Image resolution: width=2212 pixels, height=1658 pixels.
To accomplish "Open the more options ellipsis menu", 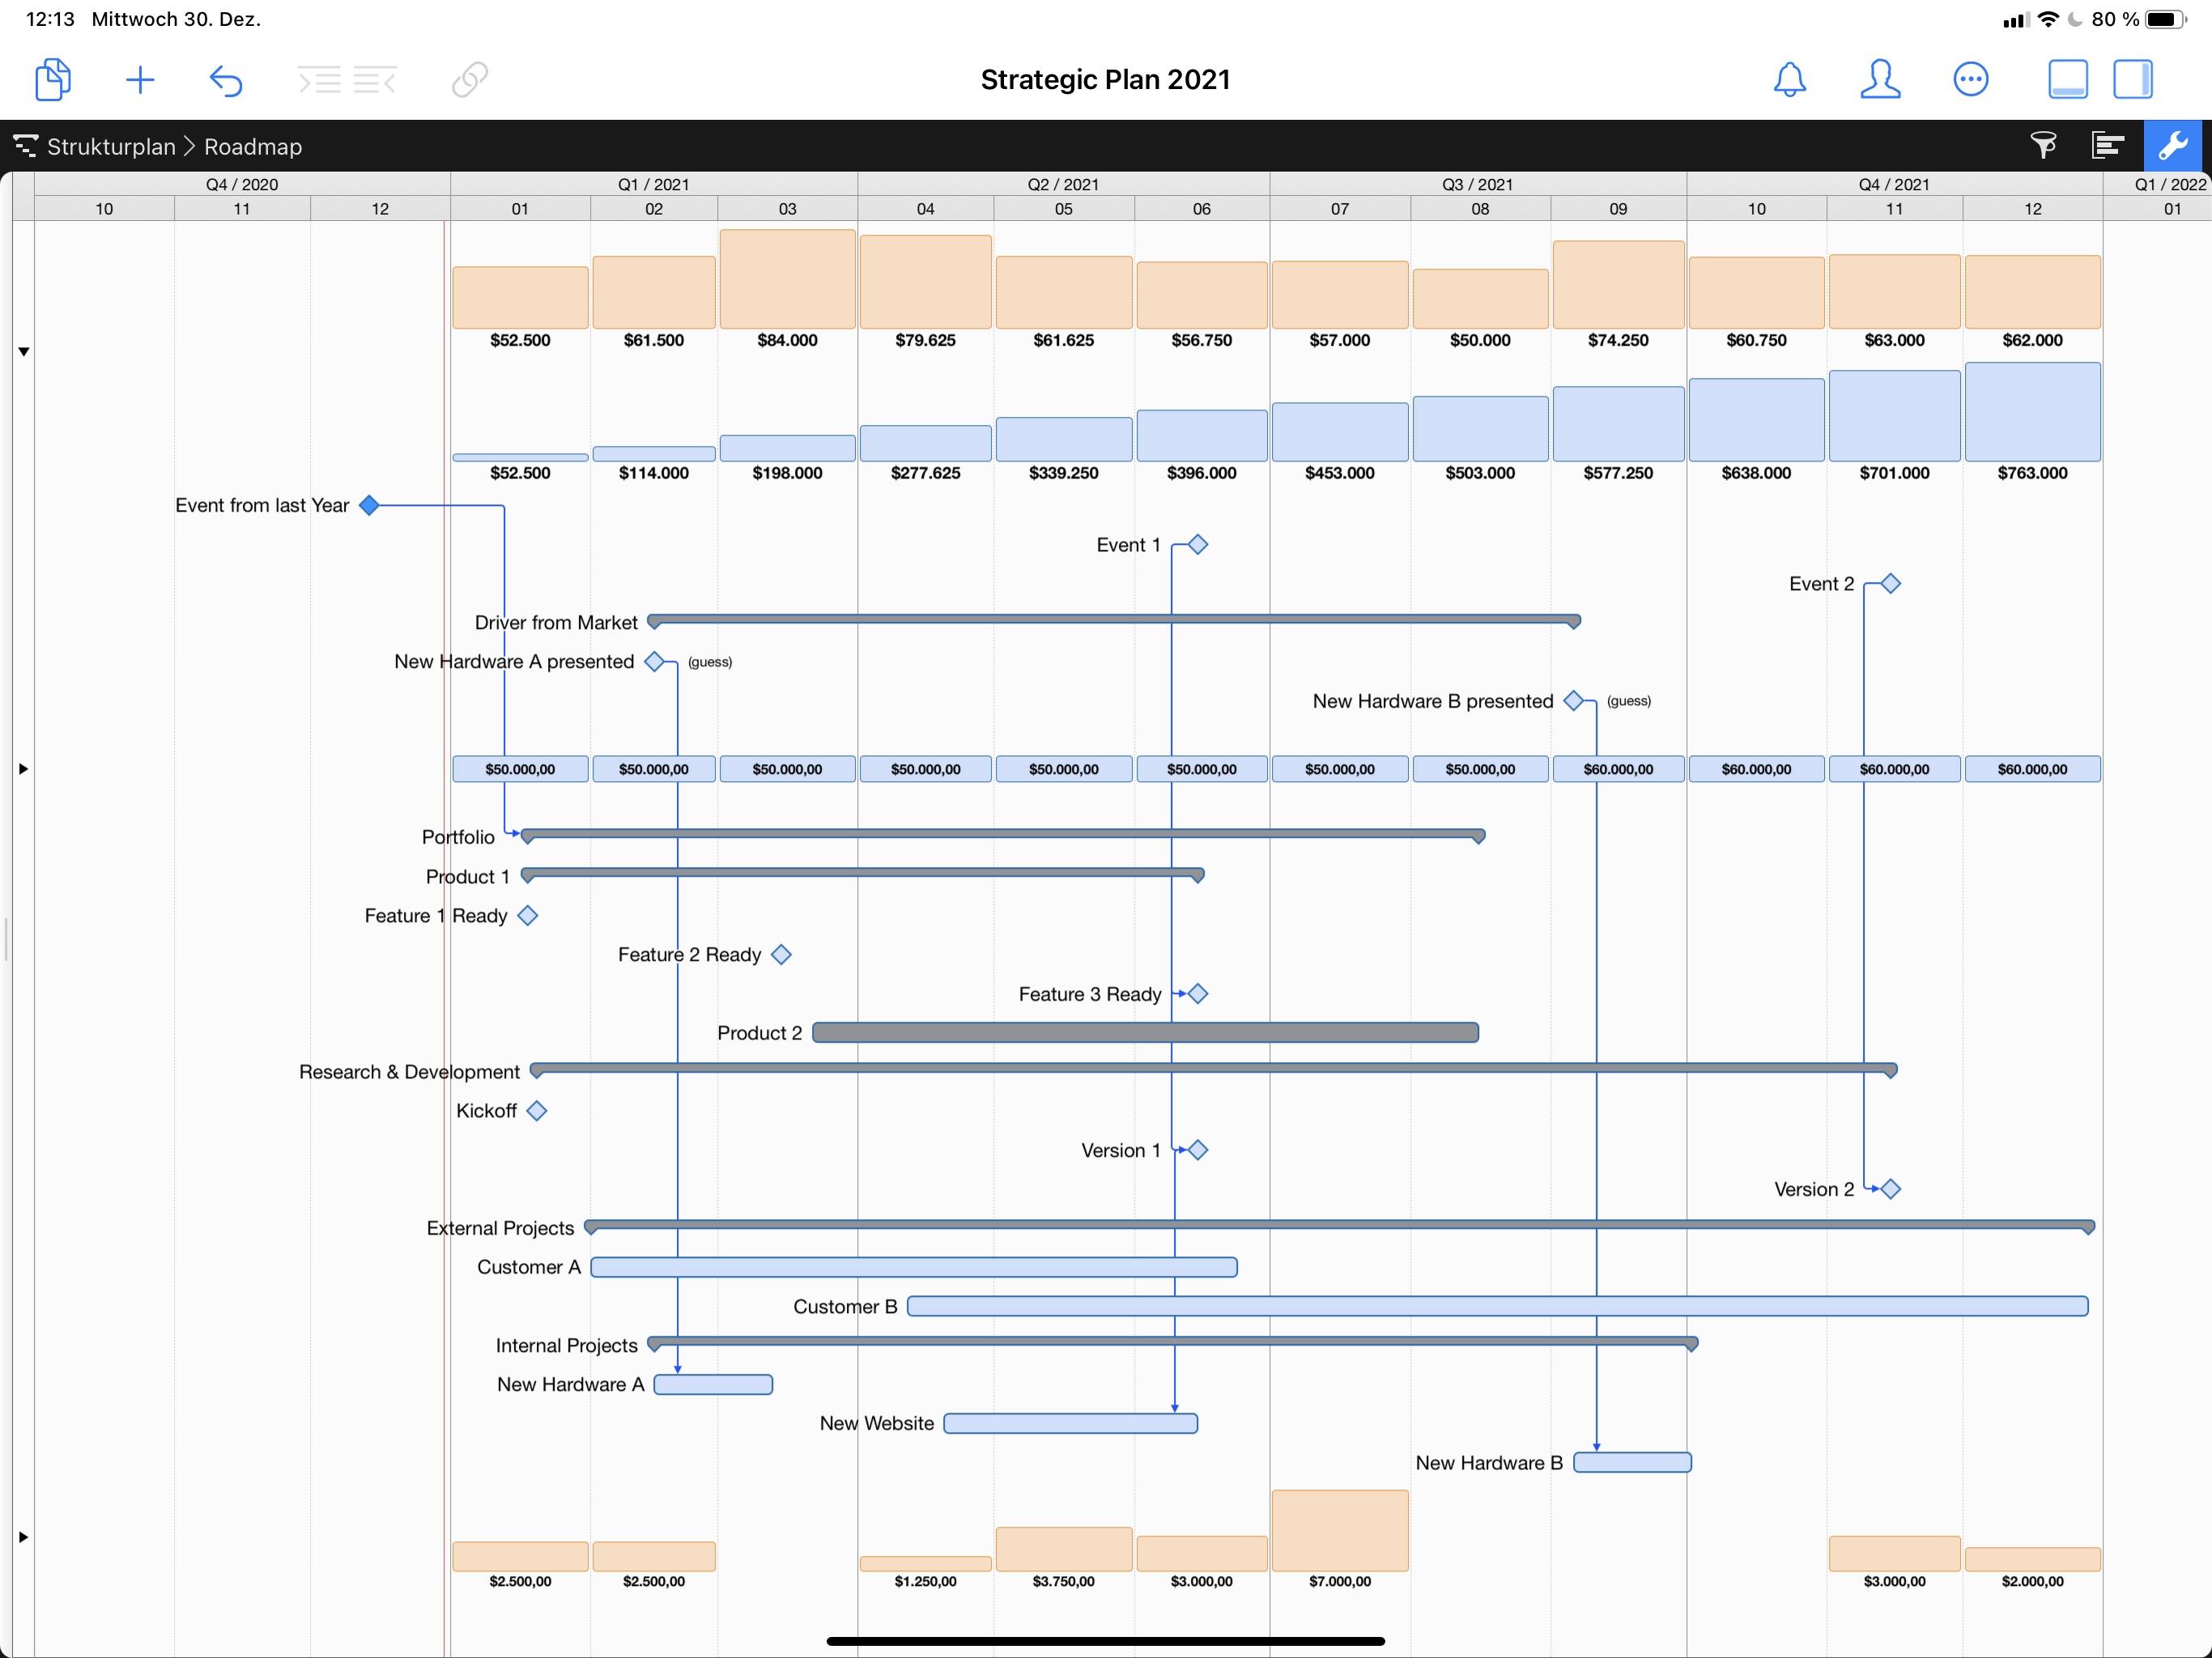I will pyautogui.click(x=1970, y=80).
